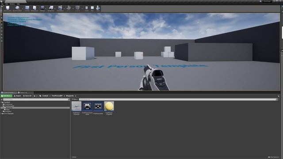Click the Content breadcrumb
Viewport: 283px width, 159px height.
tap(45, 96)
